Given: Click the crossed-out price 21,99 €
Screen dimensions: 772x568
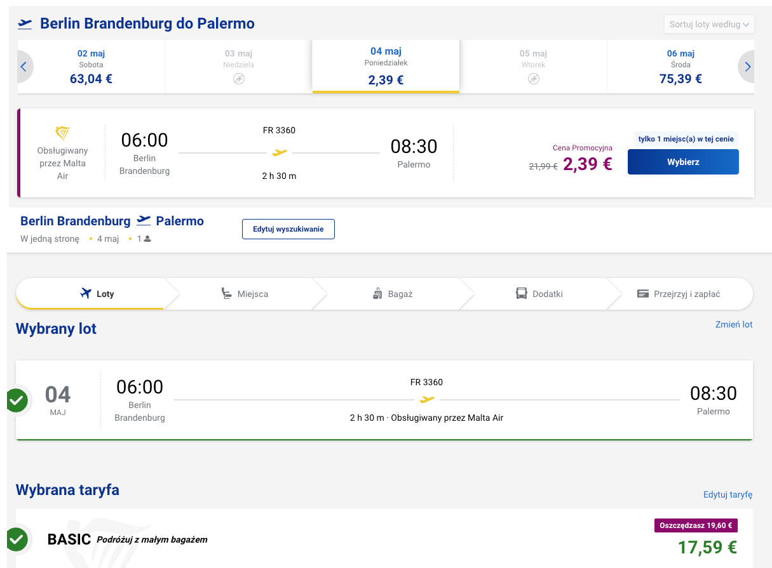Looking at the screenshot, I should (x=543, y=166).
